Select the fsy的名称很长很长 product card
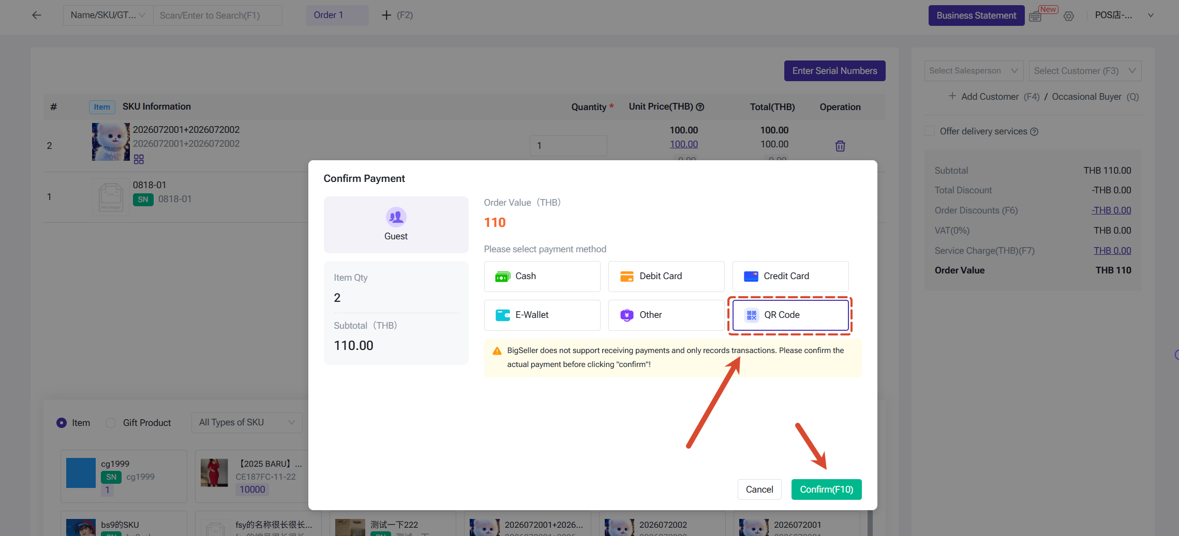 tap(258, 524)
